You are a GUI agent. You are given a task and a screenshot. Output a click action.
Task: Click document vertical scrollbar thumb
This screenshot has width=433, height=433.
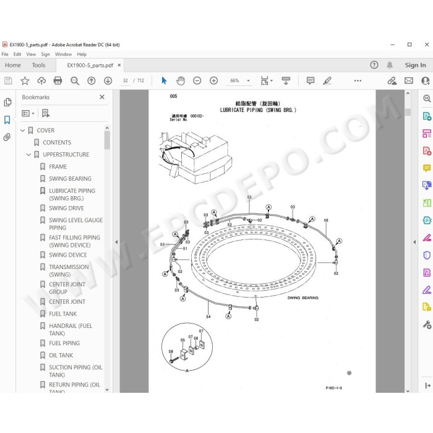(408, 112)
